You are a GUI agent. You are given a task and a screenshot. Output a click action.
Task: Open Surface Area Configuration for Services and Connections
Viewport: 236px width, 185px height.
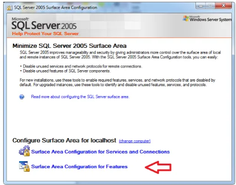[100, 152]
